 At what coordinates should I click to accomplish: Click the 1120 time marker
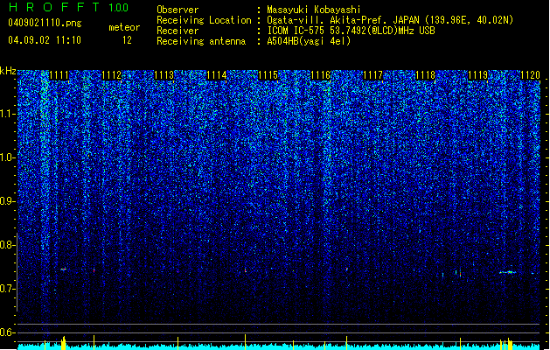coord(531,75)
